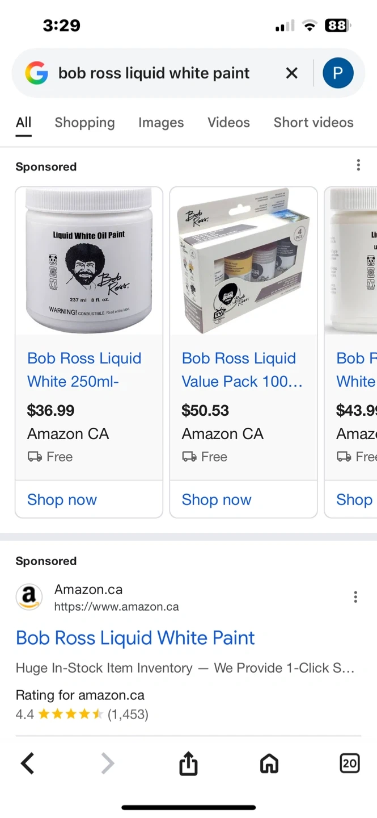Tap the browser home icon
Image resolution: width=377 pixels, height=818 pixels.
pyautogui.click(x=269, y=764)
